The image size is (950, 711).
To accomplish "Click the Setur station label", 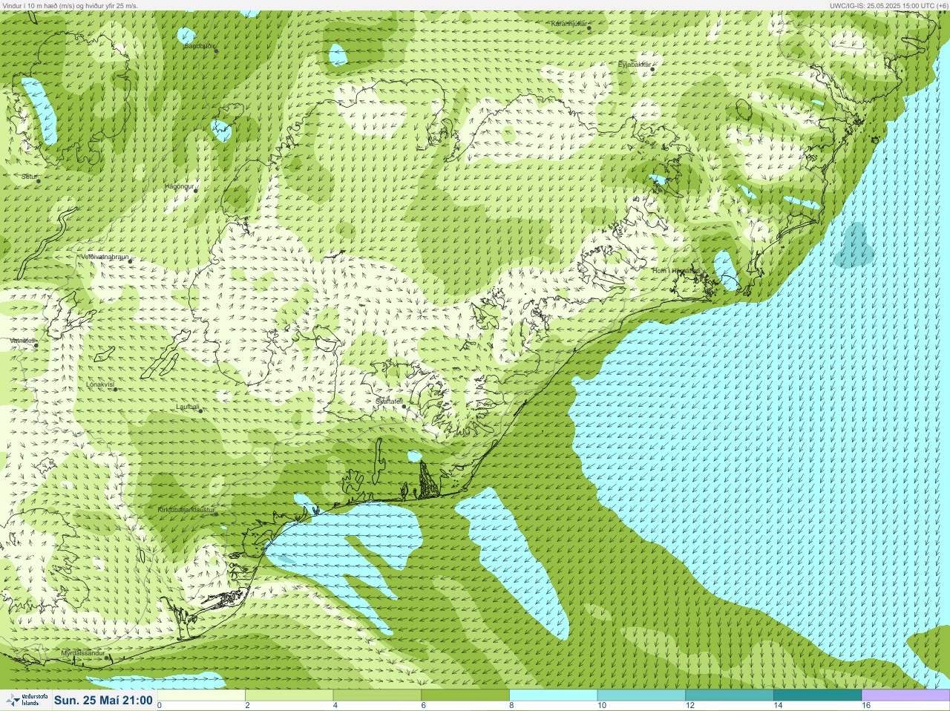I will click(x=29, y=177).
